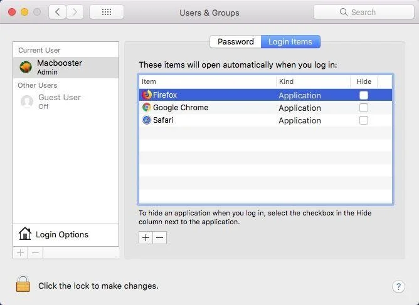Viewport: 419px width, 305px height.
Task: Toggle Hide checkbox for Firefox
Action: point(363,95)
